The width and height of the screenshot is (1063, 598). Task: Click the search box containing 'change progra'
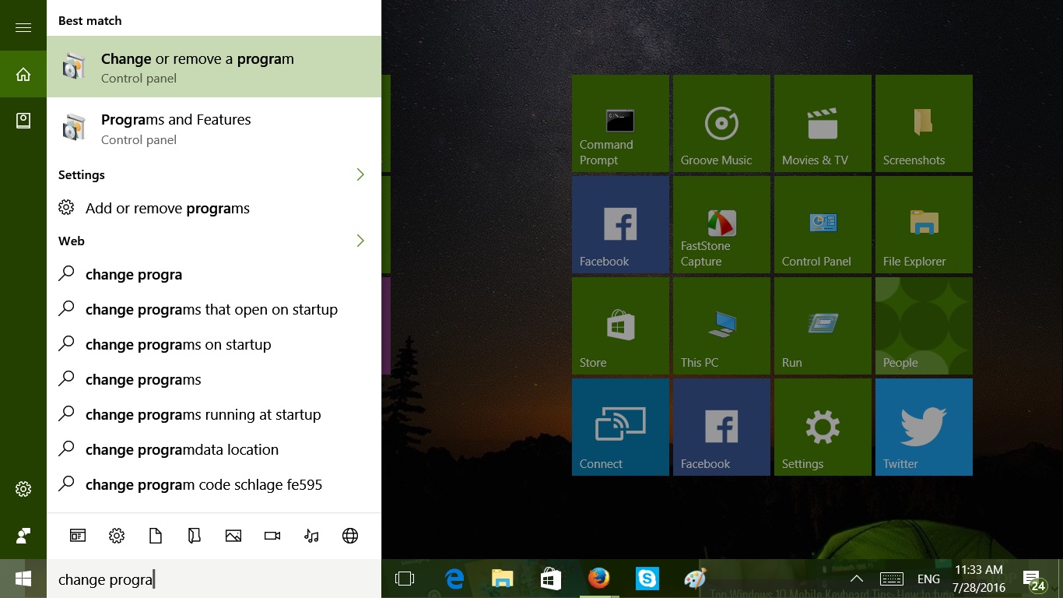[x=214, y=579]
